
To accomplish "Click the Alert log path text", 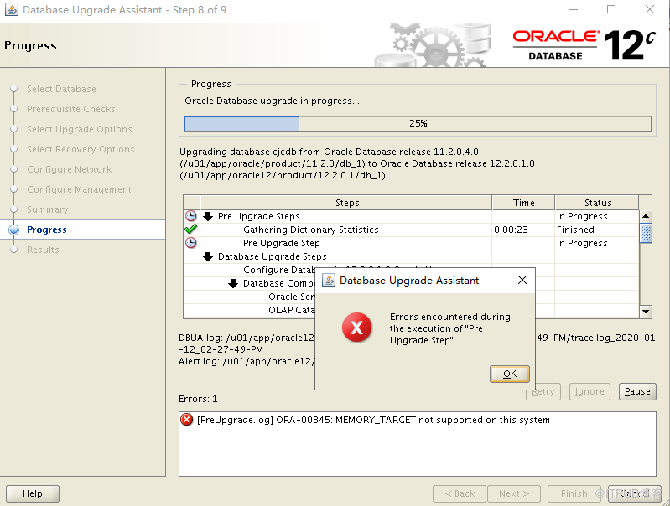I will click(247, 361).
